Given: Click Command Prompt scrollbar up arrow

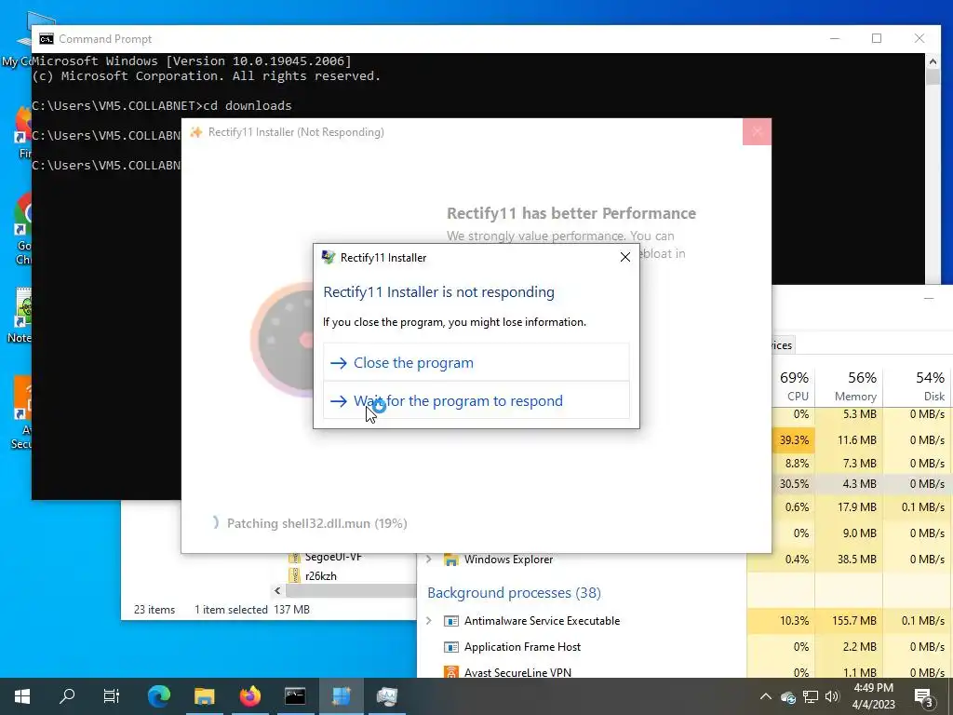Looking at the screenshot, I should [933, 61].
